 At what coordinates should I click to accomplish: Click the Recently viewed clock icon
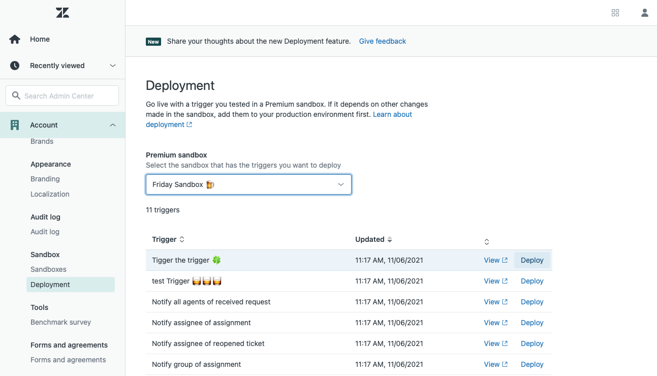[15, 66]
